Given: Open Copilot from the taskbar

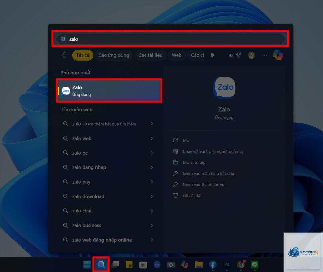Looking at the screenshot, I should pos(185,264).
